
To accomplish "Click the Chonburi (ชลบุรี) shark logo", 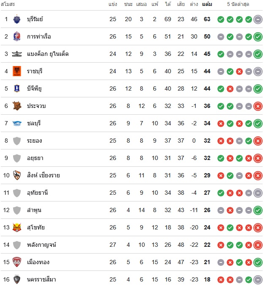I will 17,123.
